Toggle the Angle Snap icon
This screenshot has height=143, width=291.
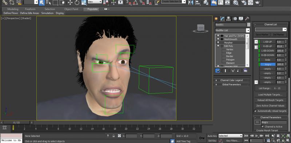point(135,3)
